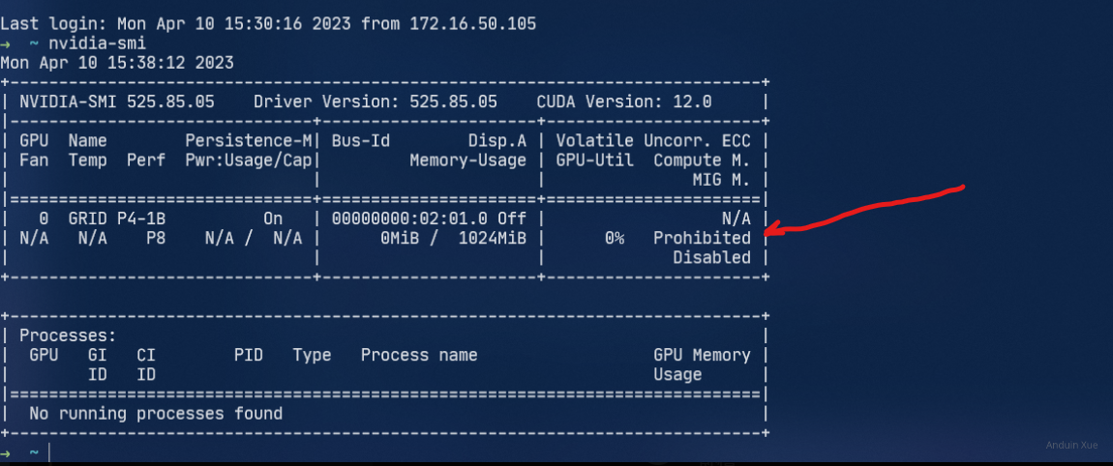Click the 0% GPU-Util value
This screenshot has width=1113, height=466.
[614, 238]
